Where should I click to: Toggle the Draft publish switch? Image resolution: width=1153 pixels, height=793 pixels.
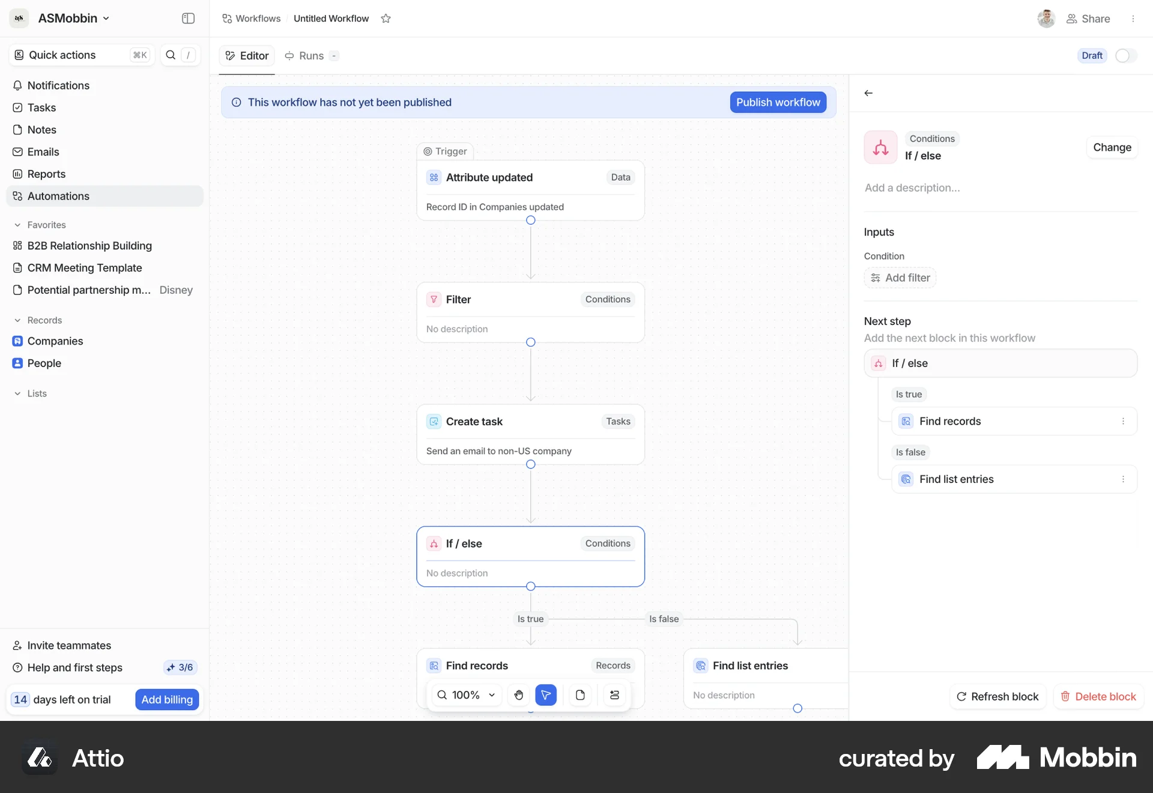coord(1125,55)
